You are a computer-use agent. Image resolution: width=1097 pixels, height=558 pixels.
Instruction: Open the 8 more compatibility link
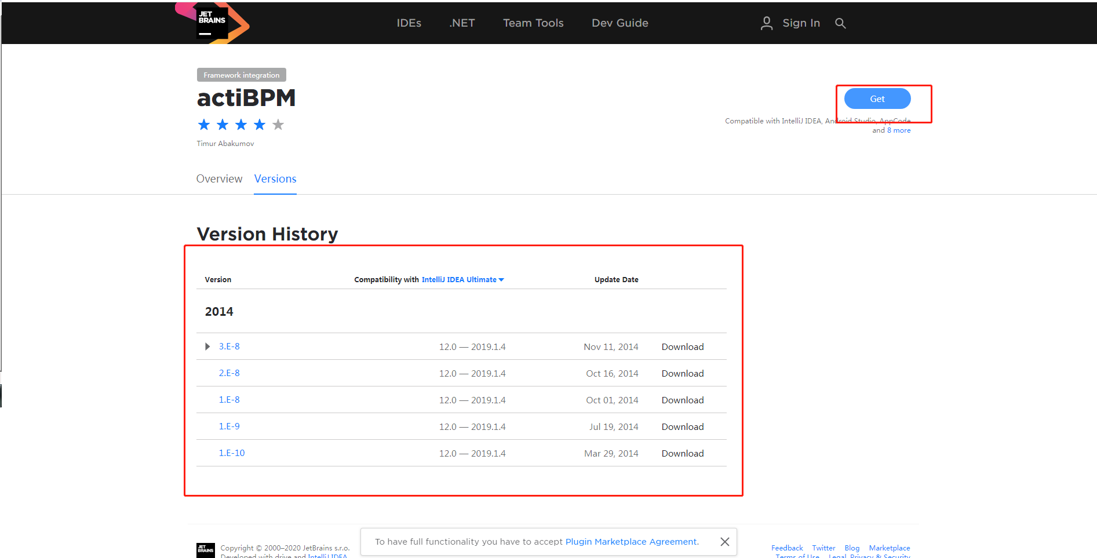point(899,130)
